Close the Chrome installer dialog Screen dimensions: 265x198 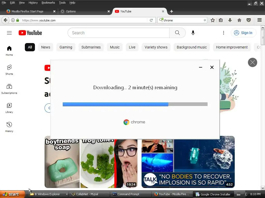212,67
